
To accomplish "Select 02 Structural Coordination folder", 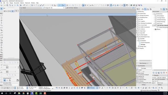I will click(145, 23).
